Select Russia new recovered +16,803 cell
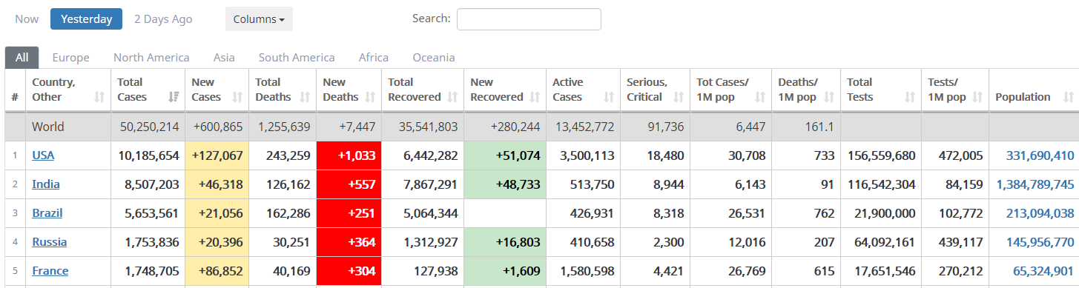1079x288 pixels. [x=505, y=242]
